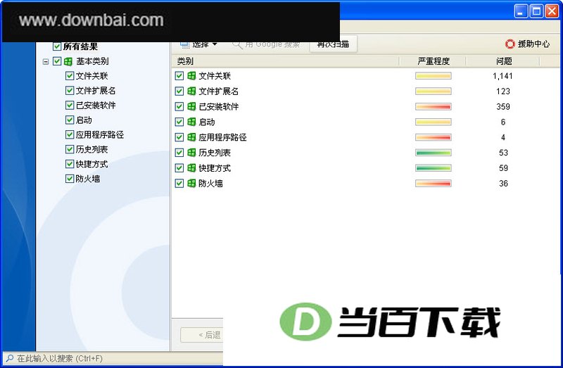Click the 文件关联 category icon in results list

[x=191, y=76]
